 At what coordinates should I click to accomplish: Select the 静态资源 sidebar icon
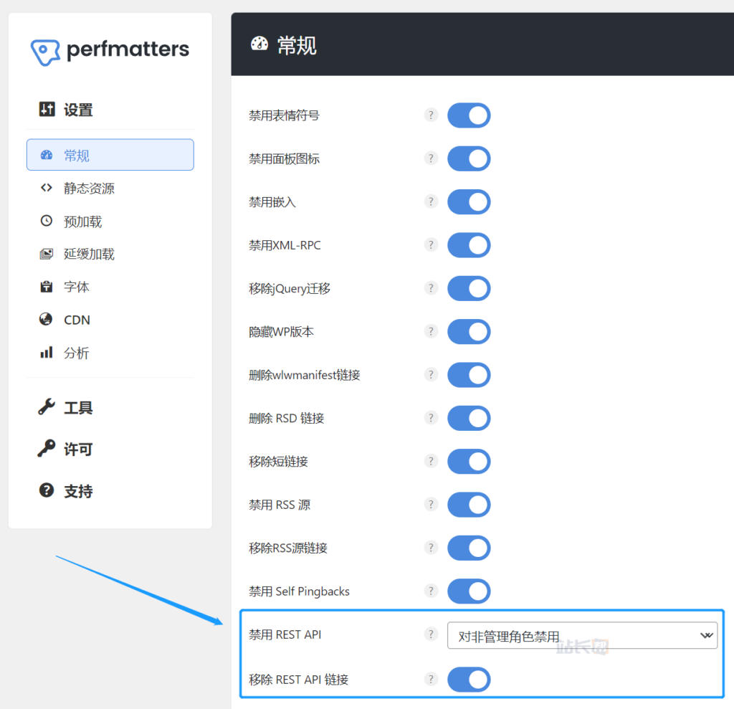[x=47, y=188]
